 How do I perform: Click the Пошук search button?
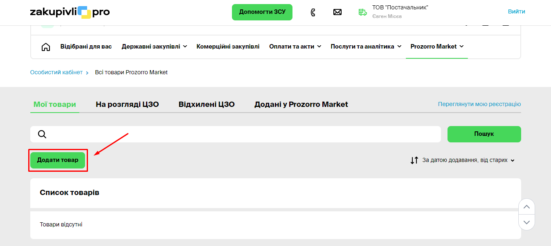[484, 134]
